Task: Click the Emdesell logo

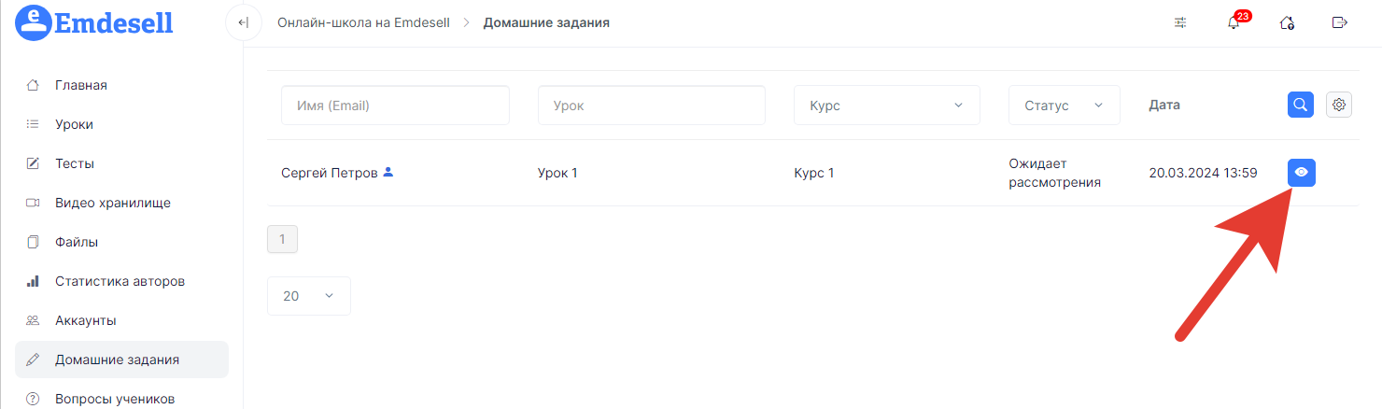Action: (x=94, y=22)
